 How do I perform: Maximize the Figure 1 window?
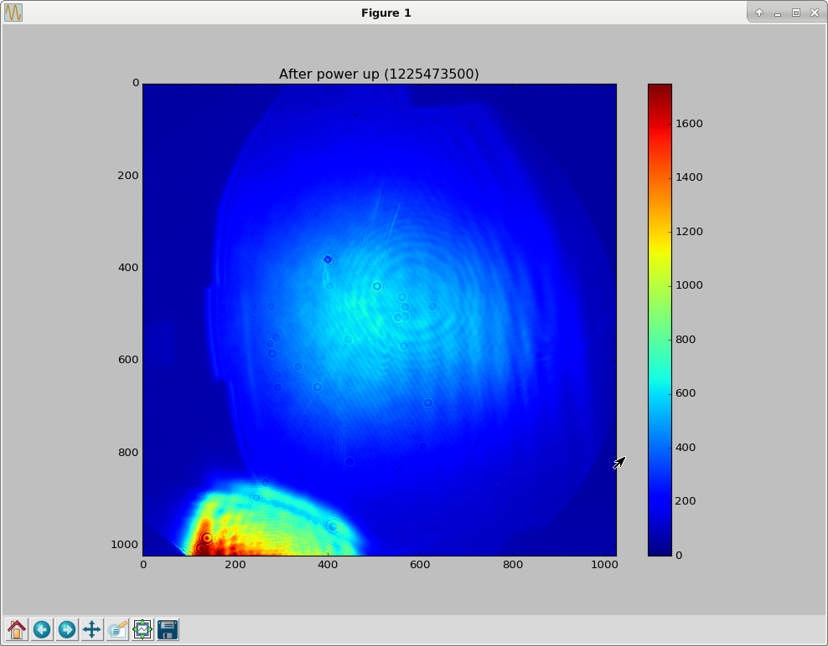796,13
